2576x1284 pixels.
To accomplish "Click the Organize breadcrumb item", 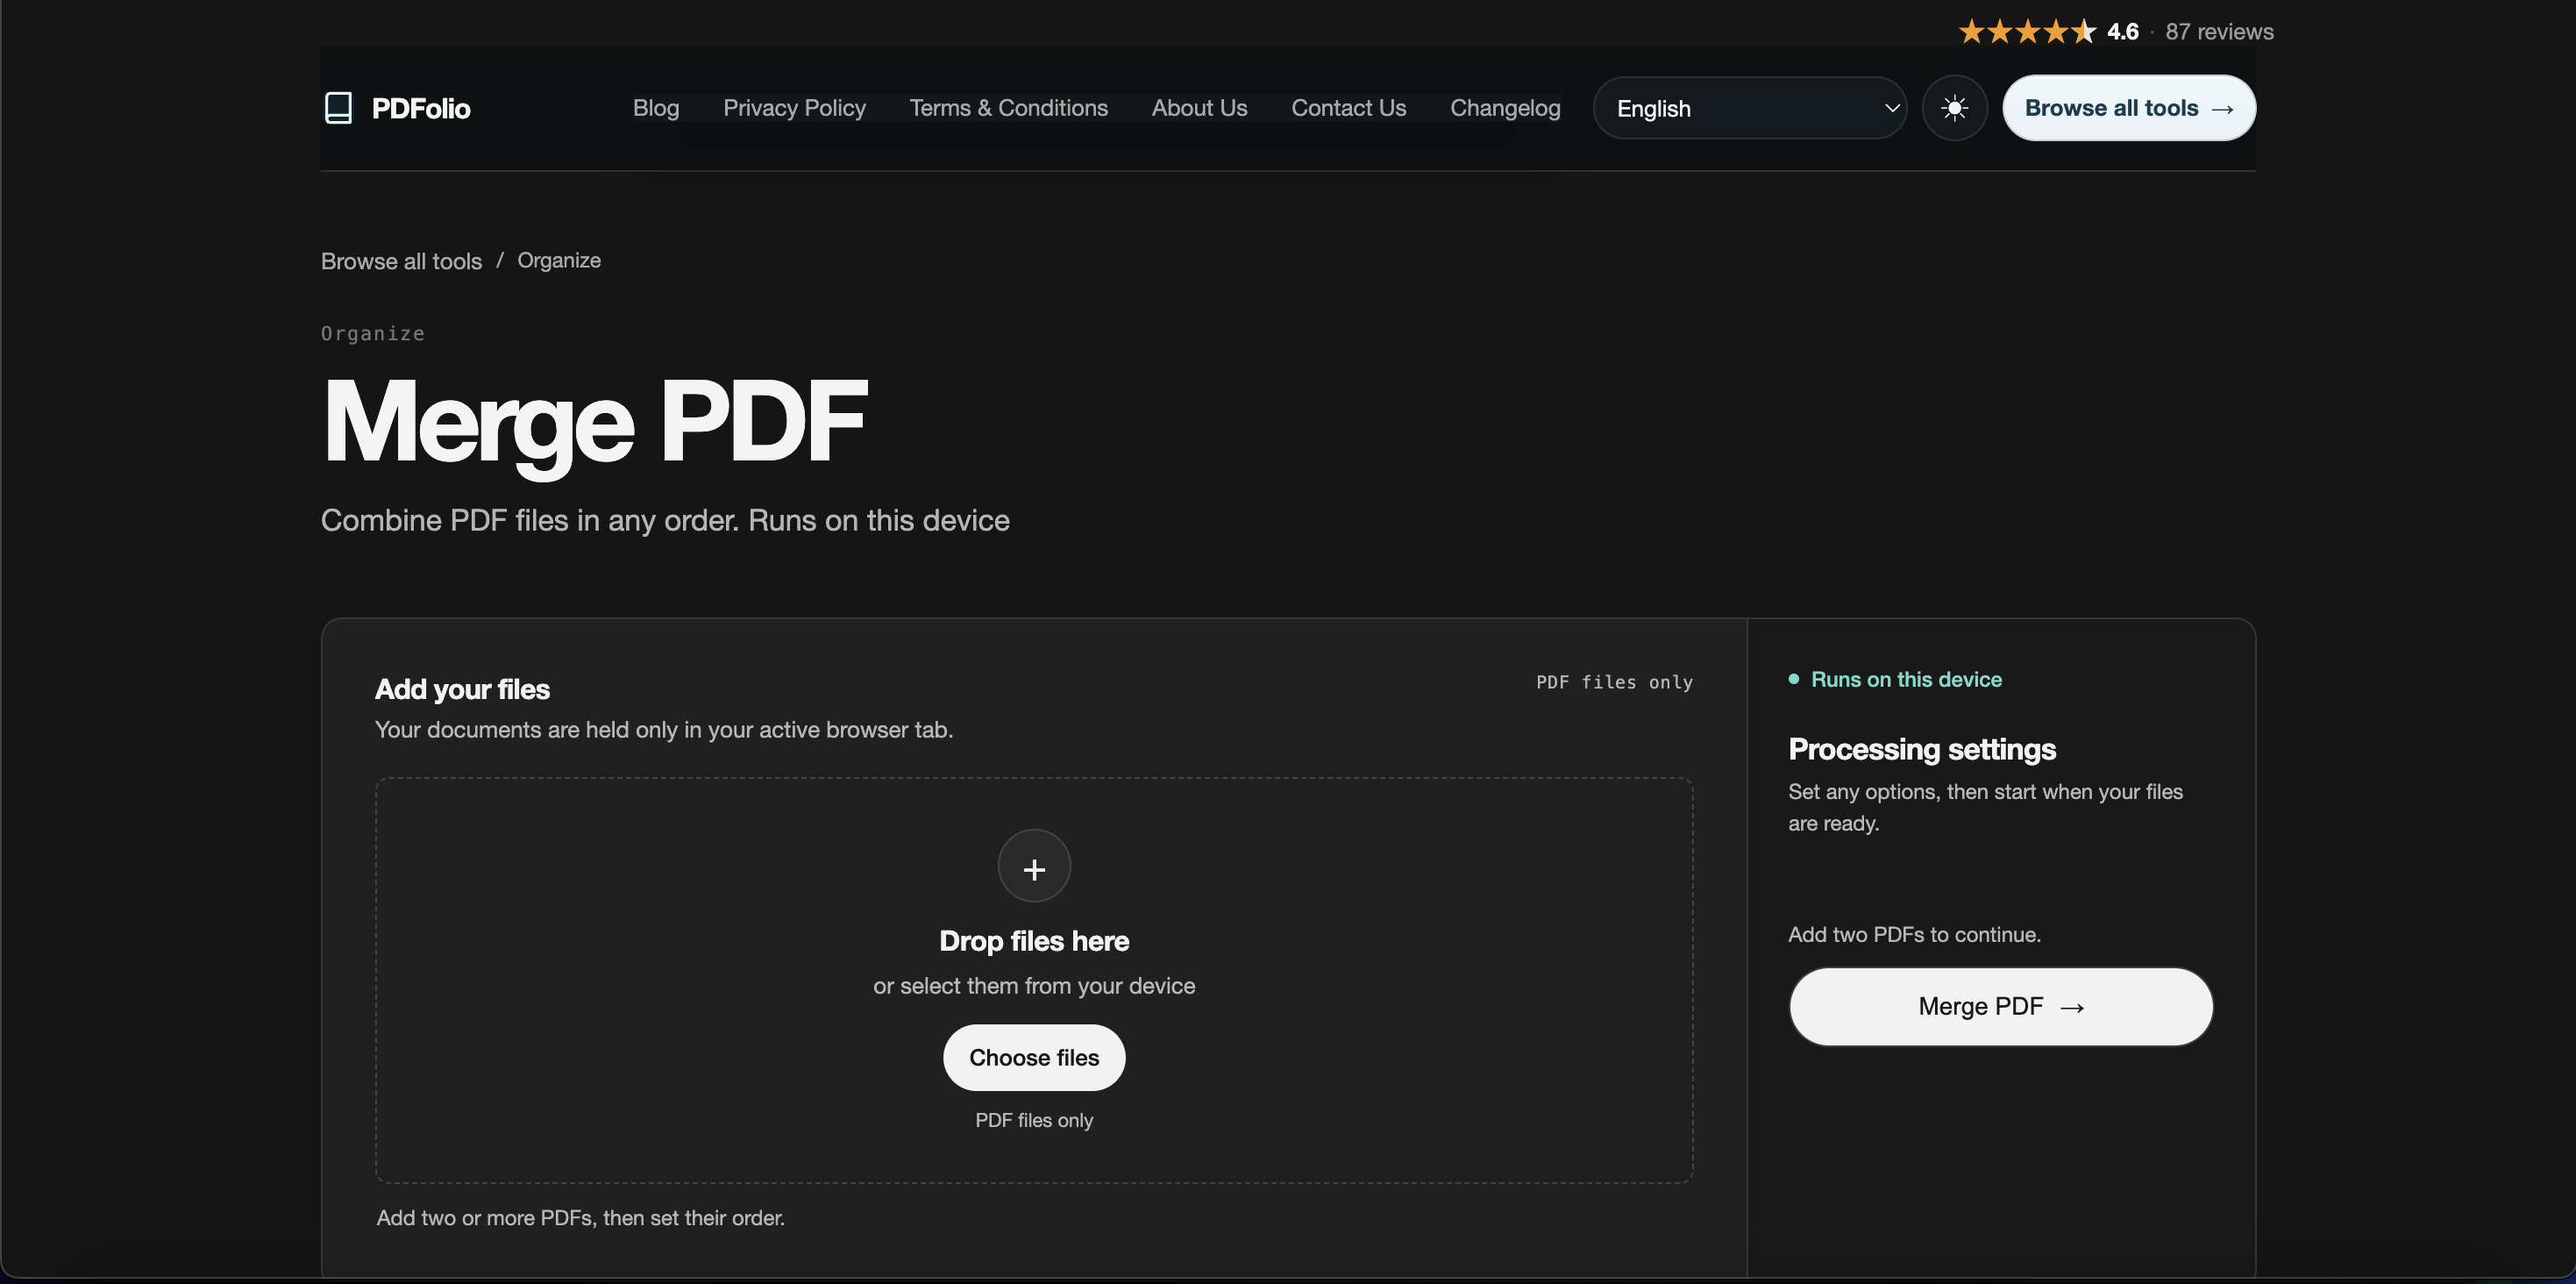I will tap(559, 260).
